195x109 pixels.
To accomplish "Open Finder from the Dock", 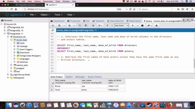I will coord(9,105).
